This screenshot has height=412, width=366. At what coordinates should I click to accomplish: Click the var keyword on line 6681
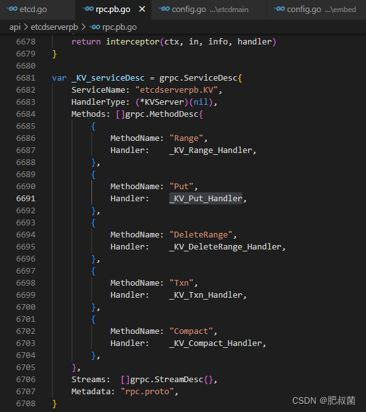(x=59, y=78)
